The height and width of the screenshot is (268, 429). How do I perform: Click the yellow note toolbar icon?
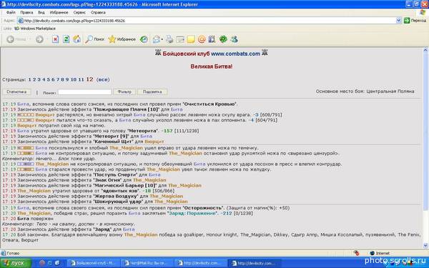click(191, 39)
